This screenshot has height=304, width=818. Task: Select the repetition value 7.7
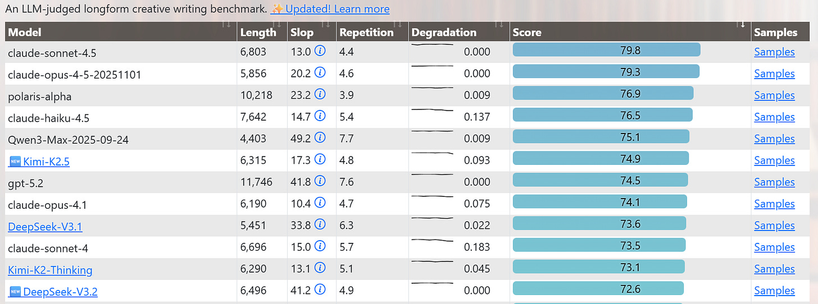[x=347, y=139]
